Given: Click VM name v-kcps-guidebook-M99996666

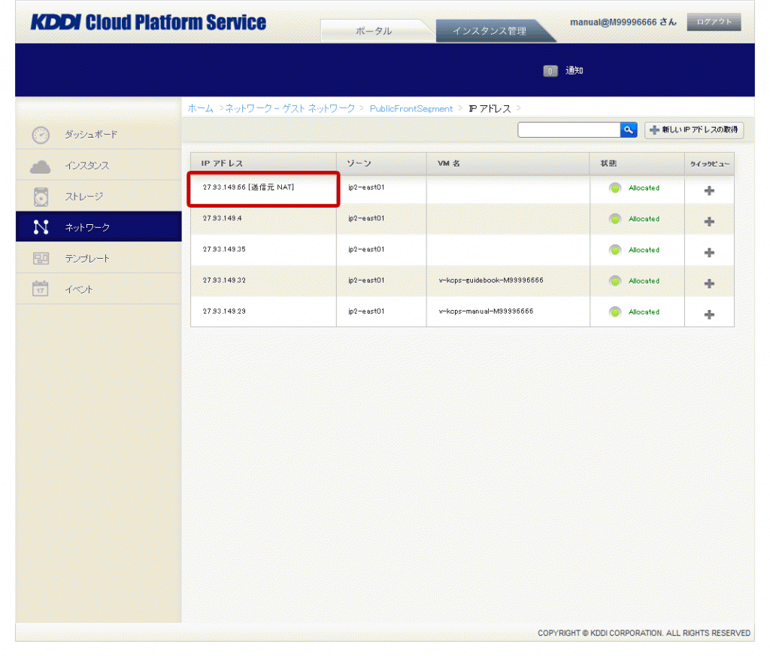Looking at the screenshot, I should 491,280.
